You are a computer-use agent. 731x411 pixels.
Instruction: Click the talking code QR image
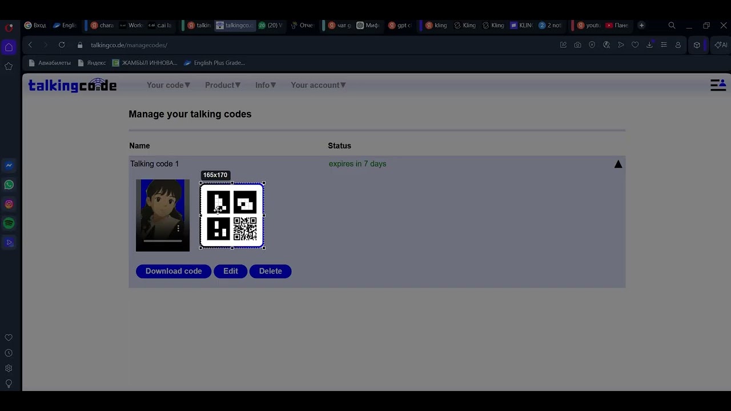pyautogui.click(x=232, y=215)
